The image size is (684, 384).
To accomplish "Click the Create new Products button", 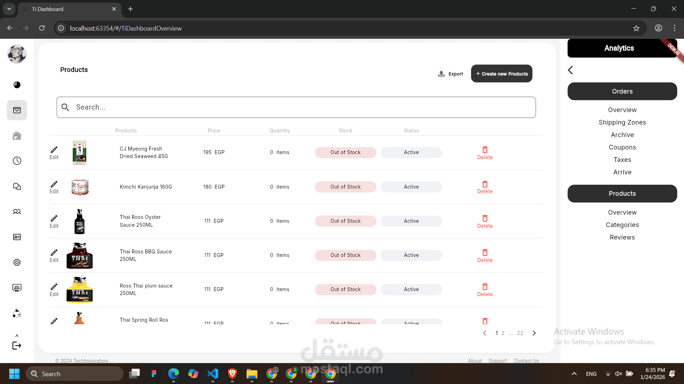I will 502,74.
